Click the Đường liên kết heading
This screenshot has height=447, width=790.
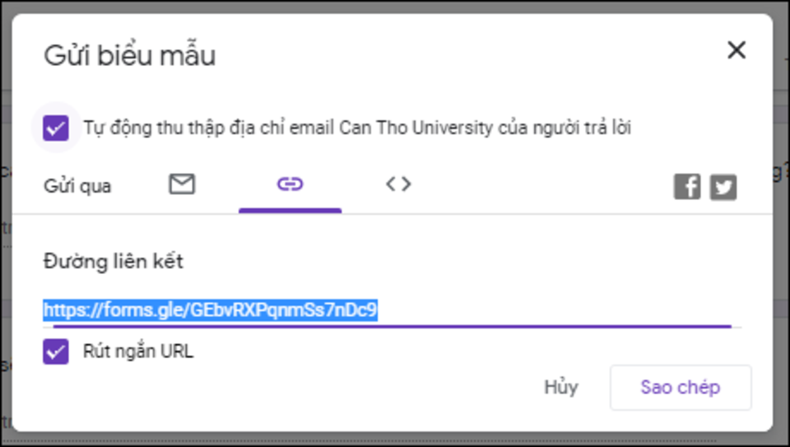click(114, 262)
